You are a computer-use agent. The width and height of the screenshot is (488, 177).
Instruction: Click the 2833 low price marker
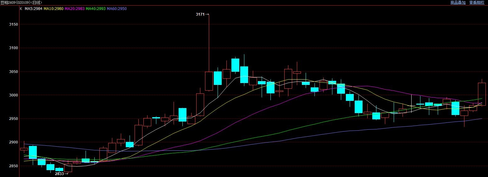pos(60,174)
